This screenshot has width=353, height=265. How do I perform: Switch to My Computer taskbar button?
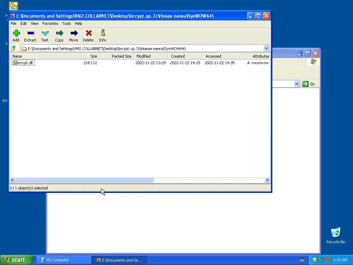coord(64,260)
